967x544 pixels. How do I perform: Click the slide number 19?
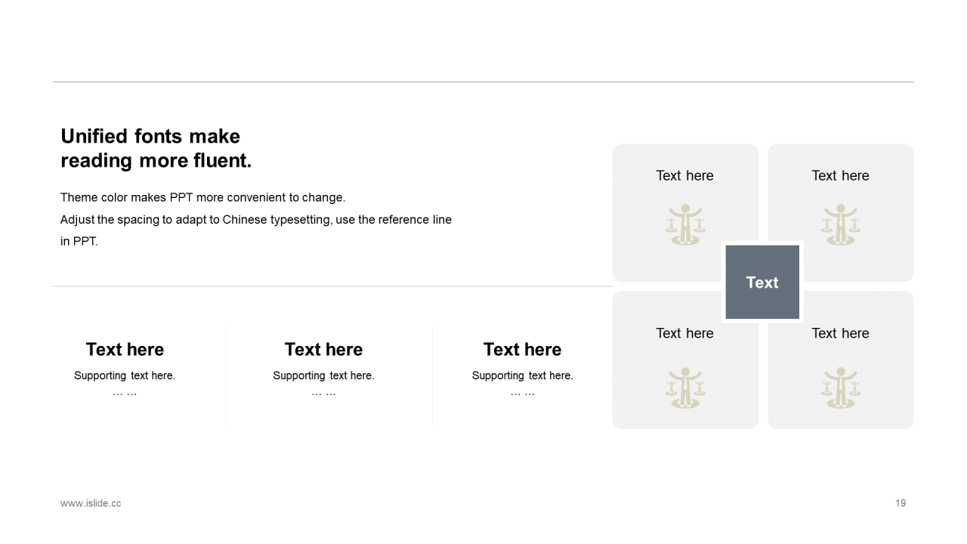(901, 503)
